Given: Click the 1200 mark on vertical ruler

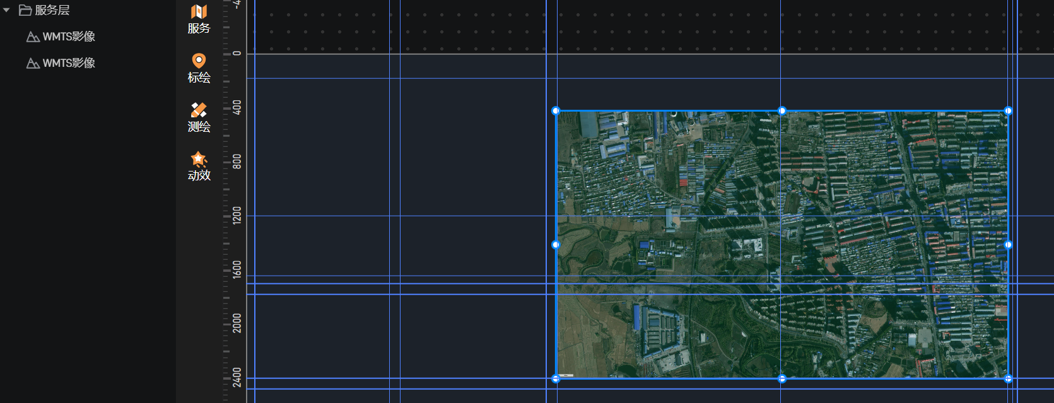Looking at the screenshot, I should click(237, 215).
